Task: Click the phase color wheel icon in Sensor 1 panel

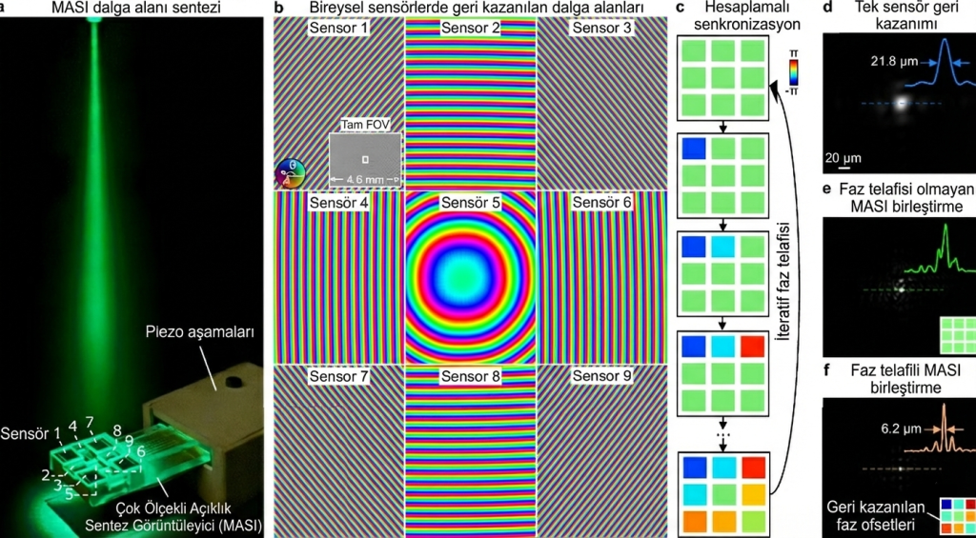Action: [290, 173]
